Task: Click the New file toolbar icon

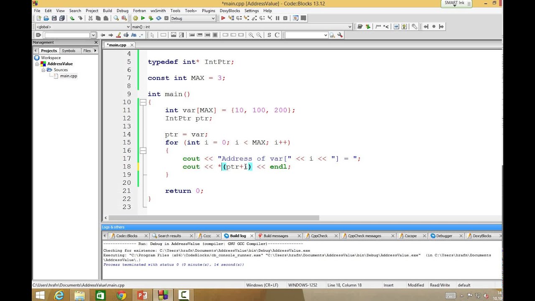Action: pyautogui.click(x=38, y=18)
